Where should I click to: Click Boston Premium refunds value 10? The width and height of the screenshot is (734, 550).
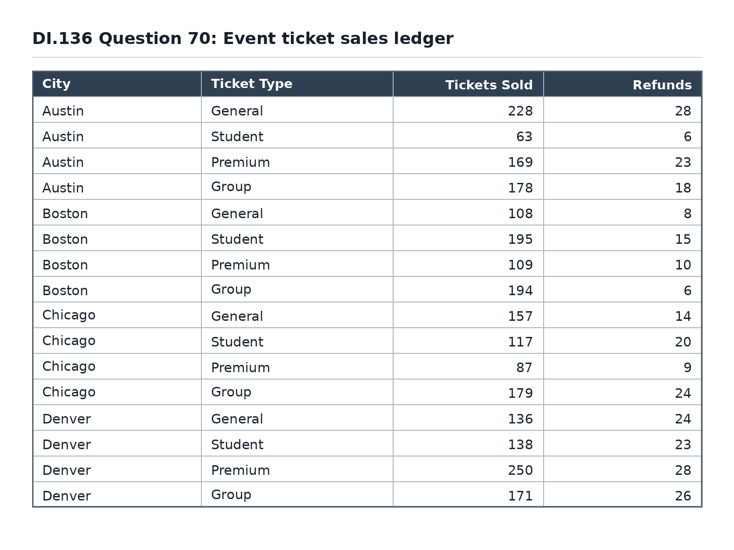coord(623,264)
